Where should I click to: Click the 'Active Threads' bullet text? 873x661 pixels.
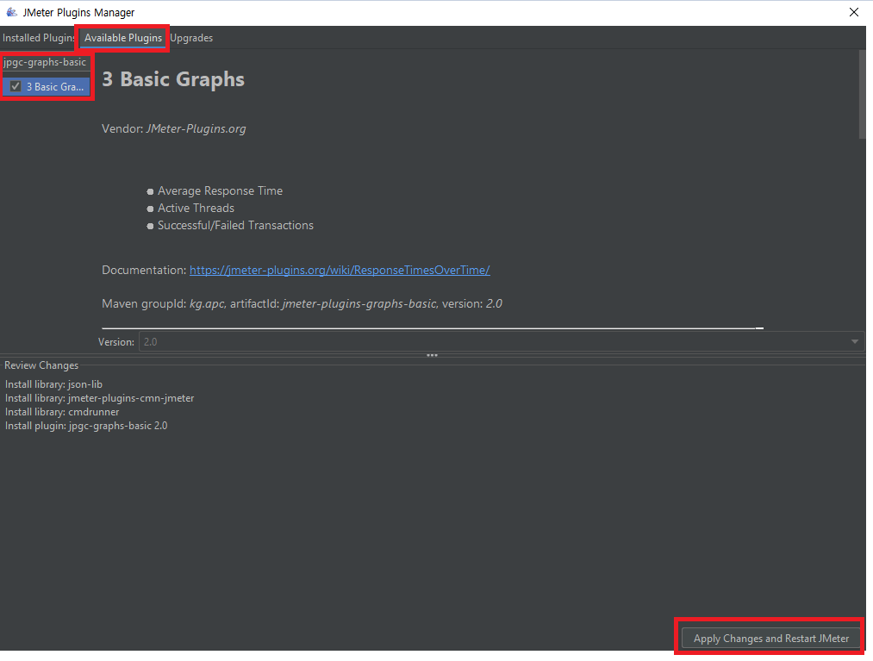[x=196, y=209]
